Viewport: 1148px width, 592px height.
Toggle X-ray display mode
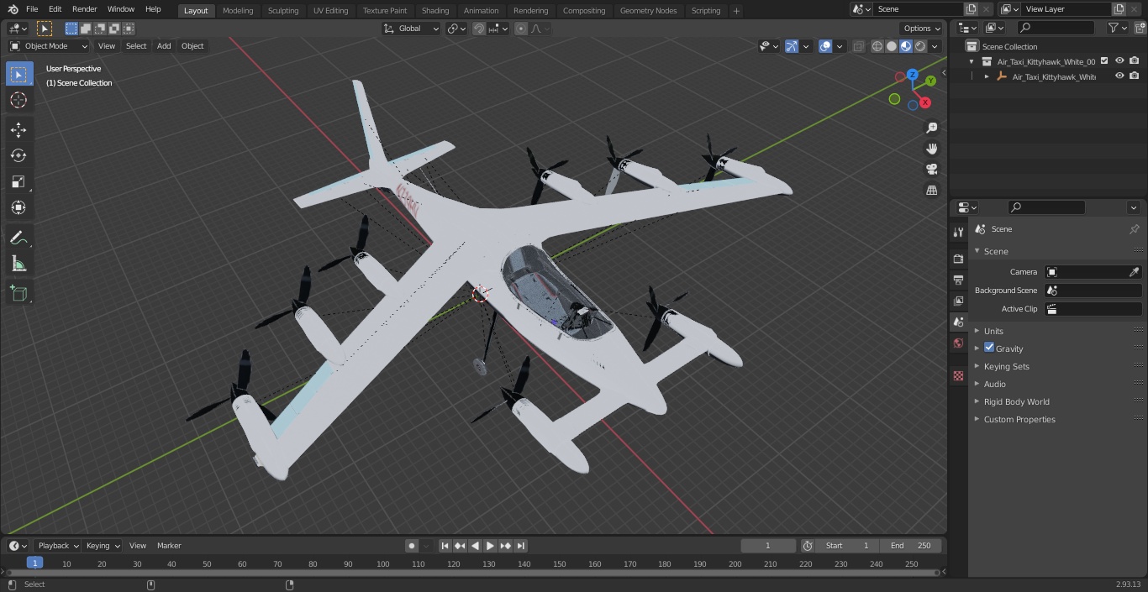[x=858, y=46]
